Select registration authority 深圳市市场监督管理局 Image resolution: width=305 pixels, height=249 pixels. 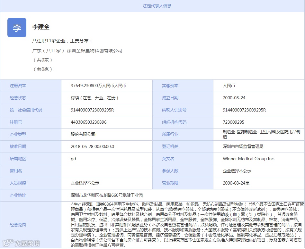[243, 146]
